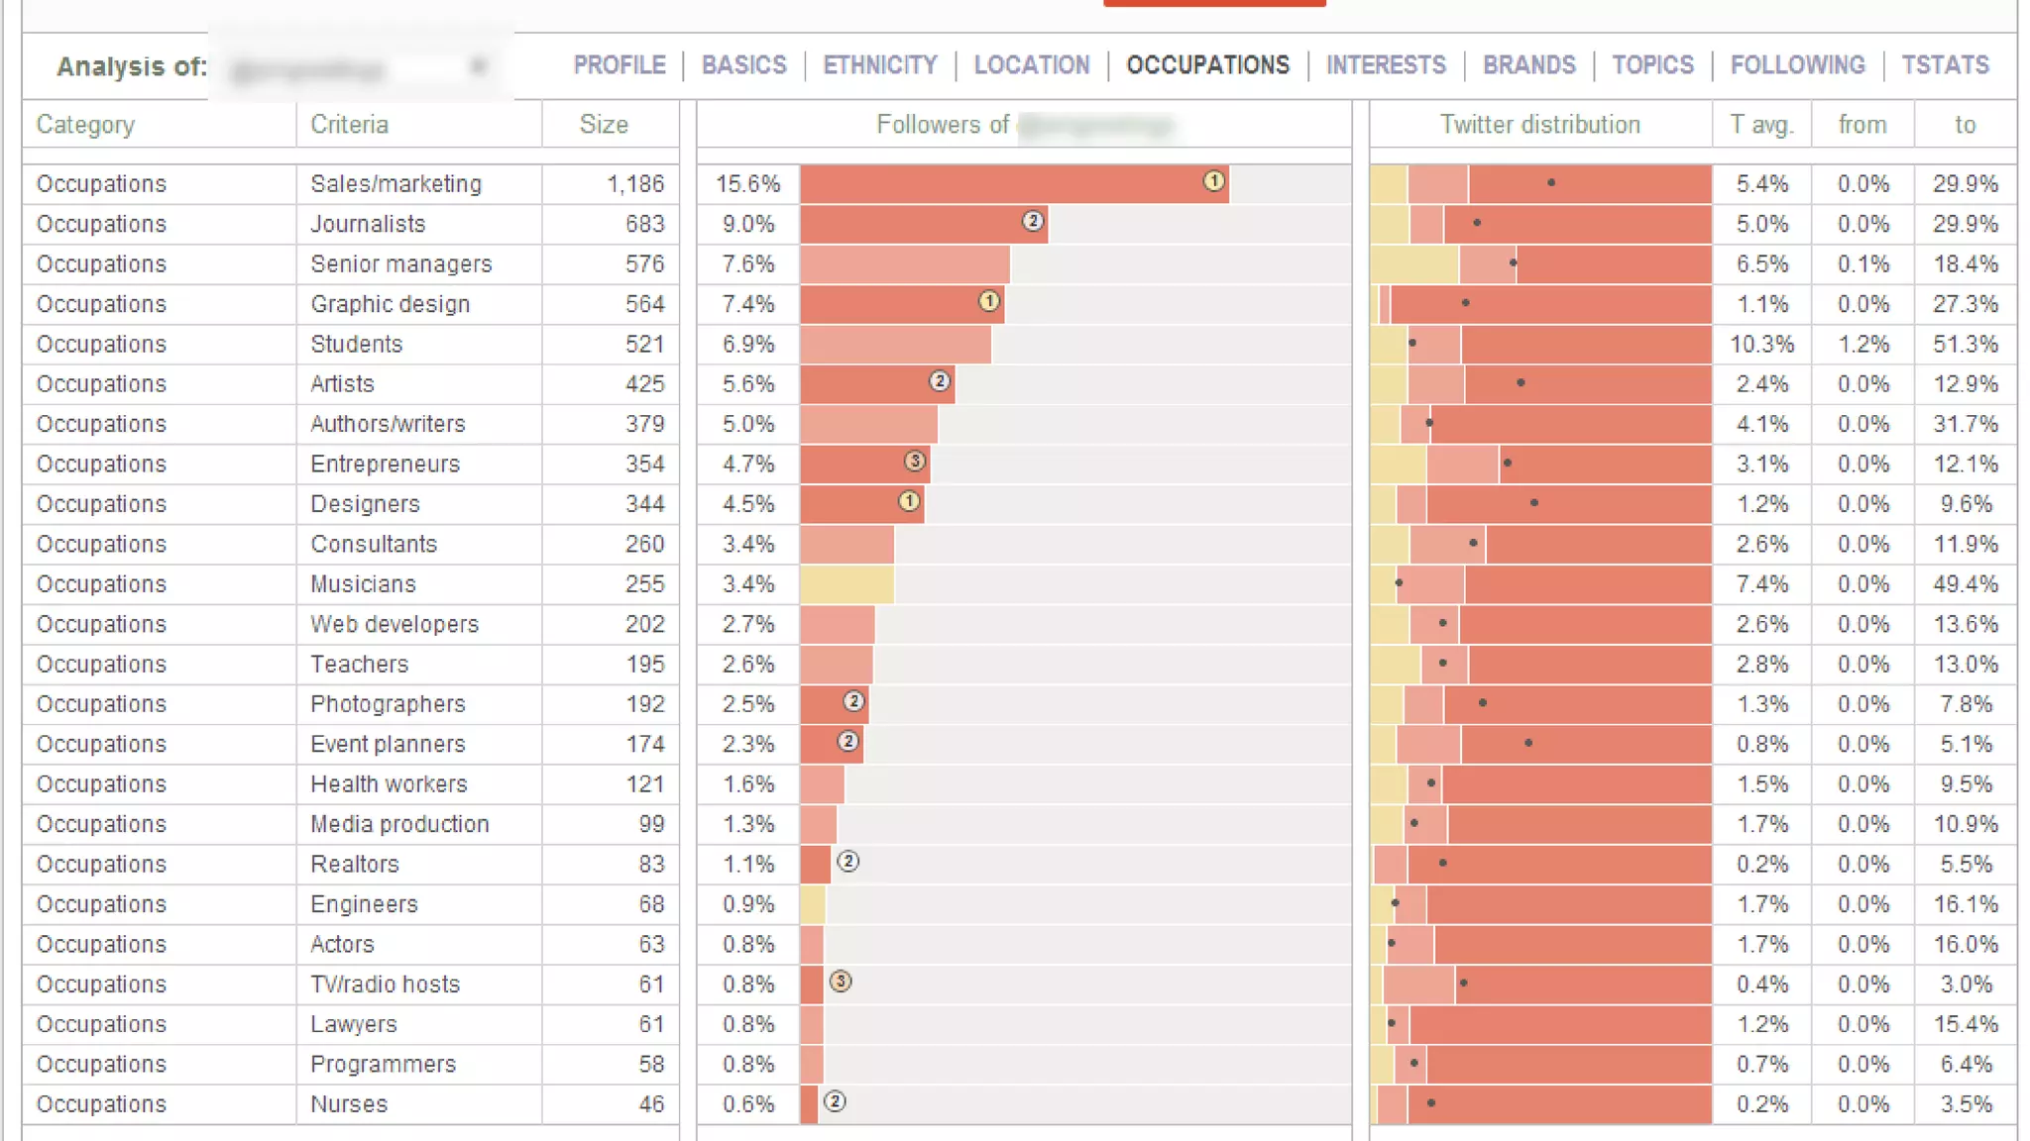Open the INTERESTS tab
Screen dimensions: 2030x1141
(x=1386, y=65)
